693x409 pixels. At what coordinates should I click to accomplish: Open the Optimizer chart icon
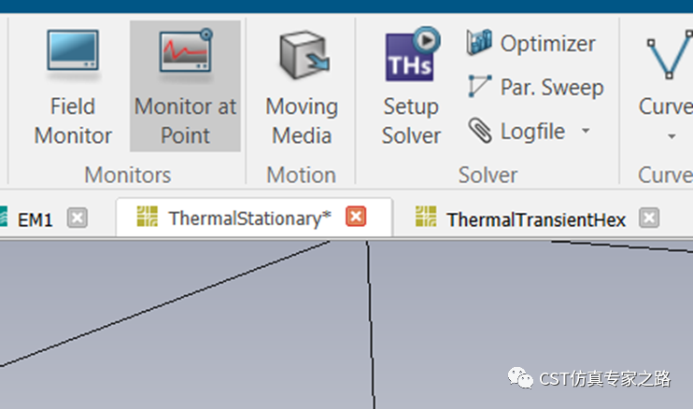coord(479,42)
